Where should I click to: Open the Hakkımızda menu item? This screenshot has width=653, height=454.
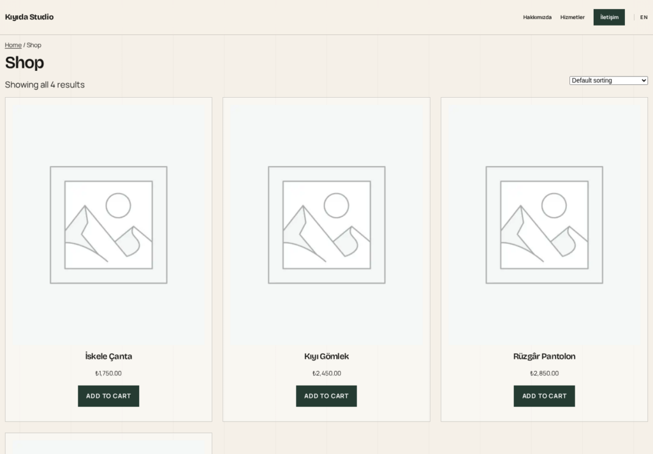[537, 17]
